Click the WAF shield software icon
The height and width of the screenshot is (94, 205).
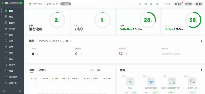[130, 81]
